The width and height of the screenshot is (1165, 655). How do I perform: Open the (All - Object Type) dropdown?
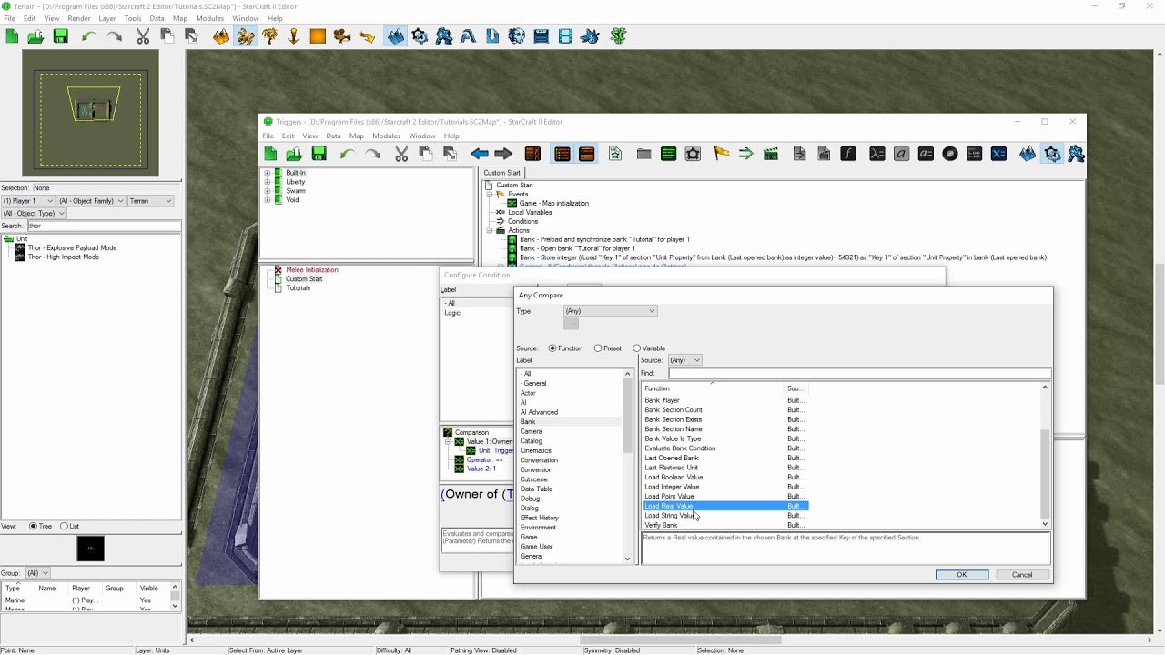tap(34, 214)
